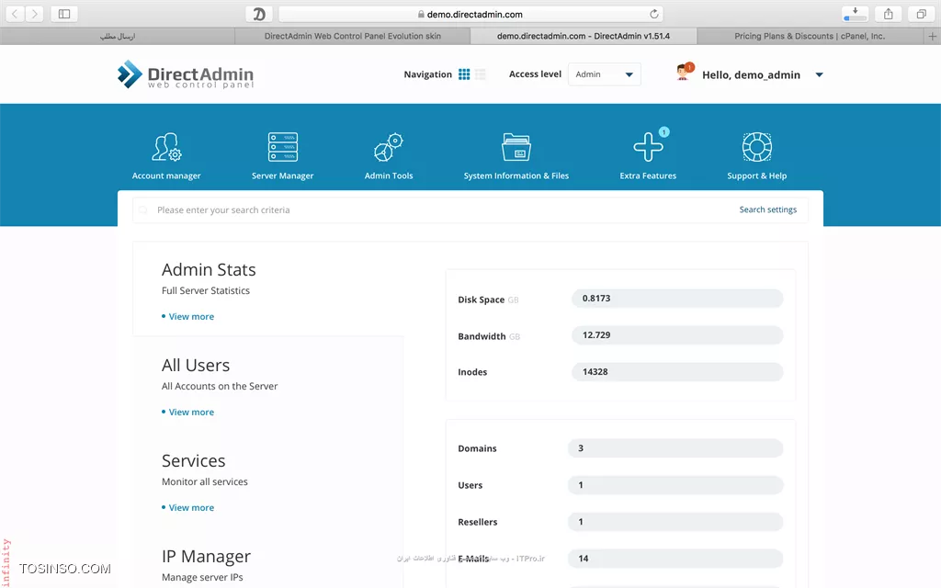
Task: Click the Monitor all services text
Action: coord(205,481)
